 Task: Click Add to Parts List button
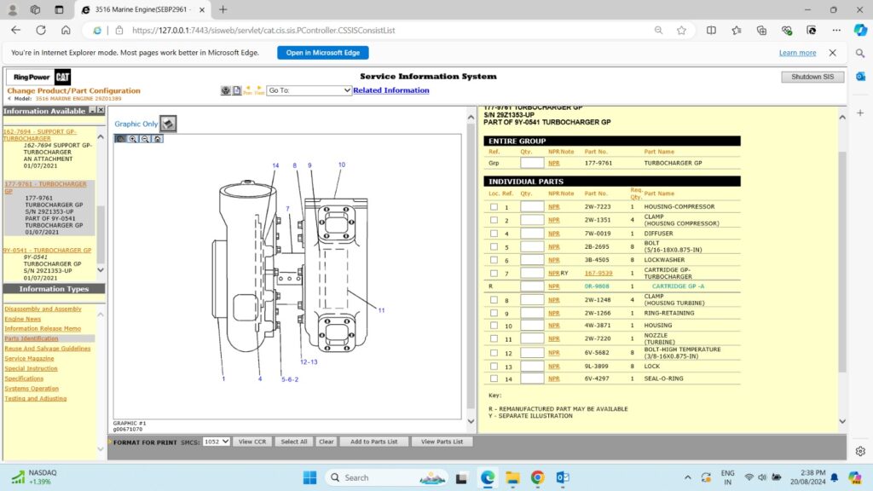click(373, 442)
